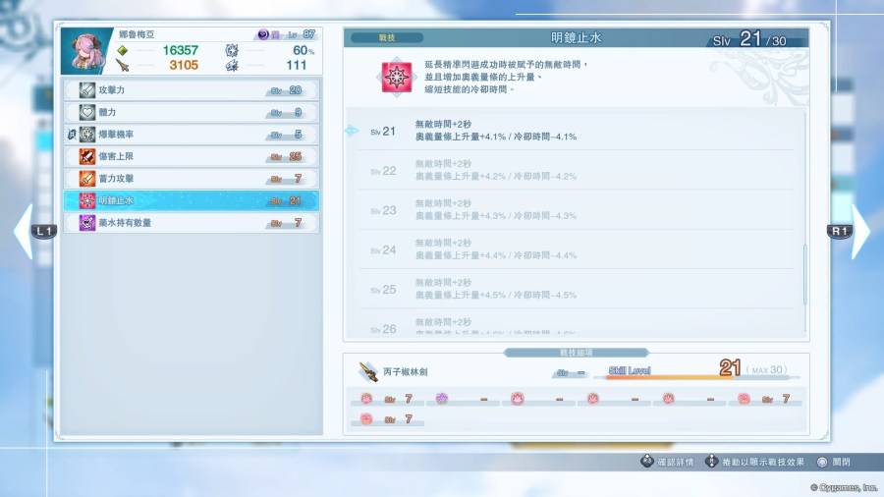Click the Slv 21 effect row
The width and height of the screenshot is (884, 497).
pyautogui.click(x=575, y=131)
